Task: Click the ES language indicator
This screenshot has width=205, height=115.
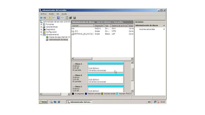Action: (149, 102)
